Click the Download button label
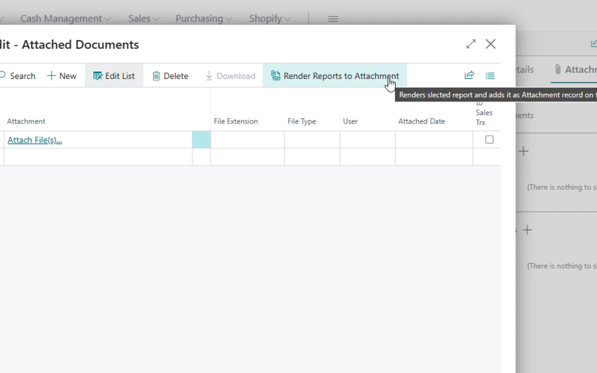 (x=236, y=76)
